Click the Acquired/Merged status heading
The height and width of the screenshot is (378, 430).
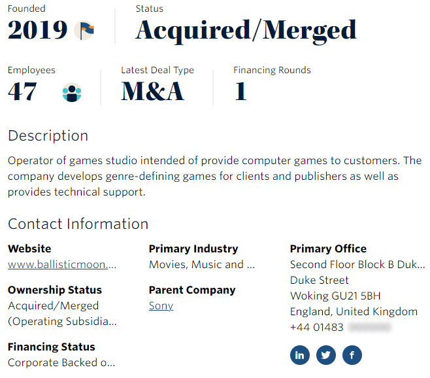[x=246, y=30]
